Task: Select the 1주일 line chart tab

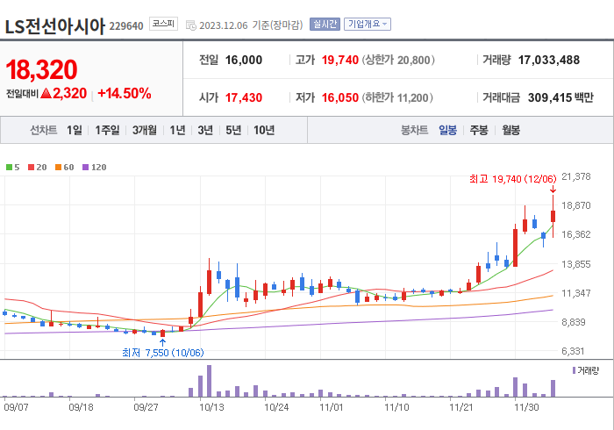Action: [107, 130]
